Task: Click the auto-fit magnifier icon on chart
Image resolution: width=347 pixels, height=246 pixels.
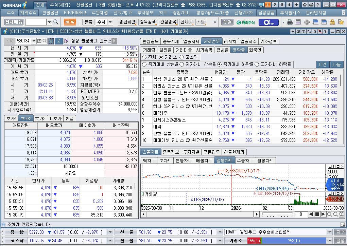Action: pos(342,214)
